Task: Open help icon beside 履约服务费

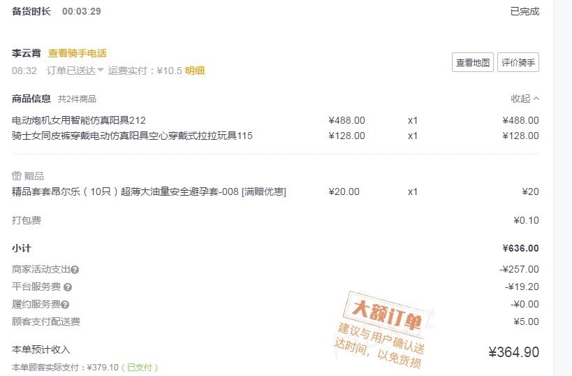Action: click(x=65, y=305)
